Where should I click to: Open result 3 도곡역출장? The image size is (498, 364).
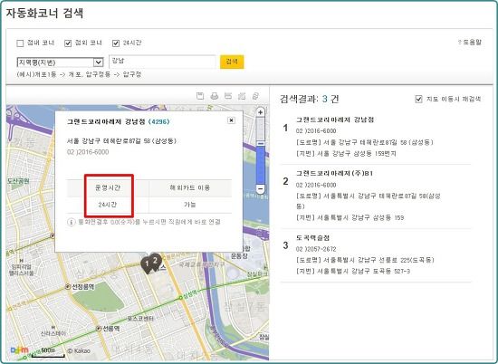[x=313, y=237]
